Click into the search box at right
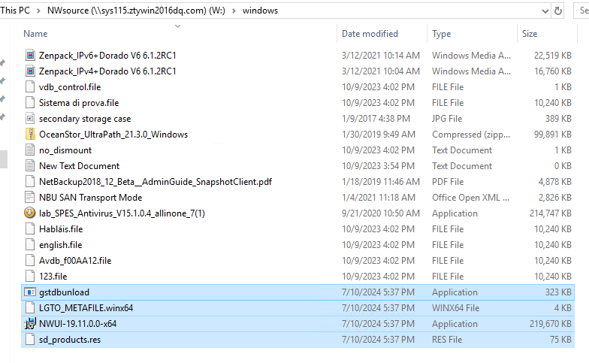The image size is (589, 363). click(x=581, y=11)
